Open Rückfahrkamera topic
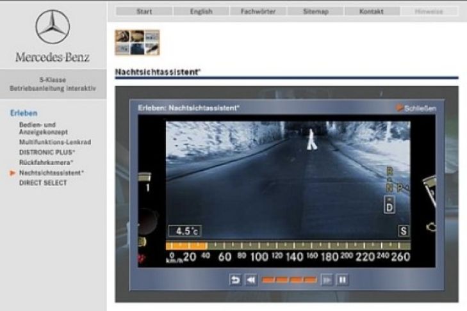 [46, 163]
